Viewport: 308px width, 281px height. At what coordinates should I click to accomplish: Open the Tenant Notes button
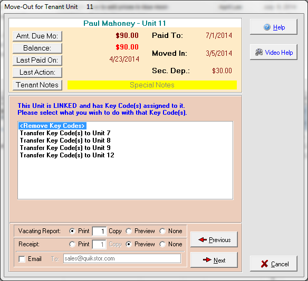click(37, 85)
